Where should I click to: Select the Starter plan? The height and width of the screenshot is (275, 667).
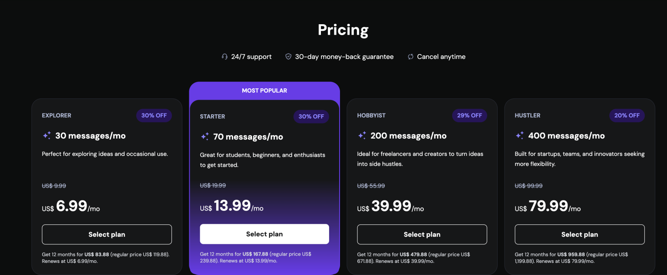point(264,234)
